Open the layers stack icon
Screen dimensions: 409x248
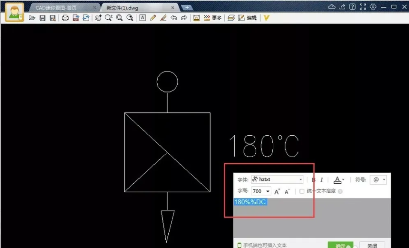[x=231, y=18]
